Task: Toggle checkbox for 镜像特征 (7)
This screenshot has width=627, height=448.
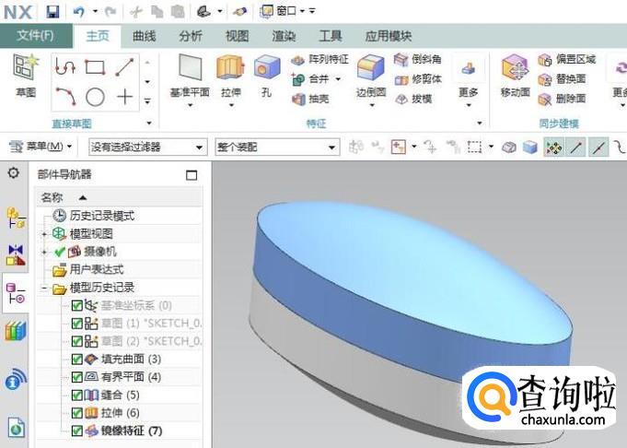Action: pos(76,430)
